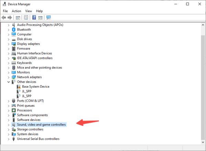Click the Monitors category icon
This screenshot has width=206, height=151.
[14, 73]
